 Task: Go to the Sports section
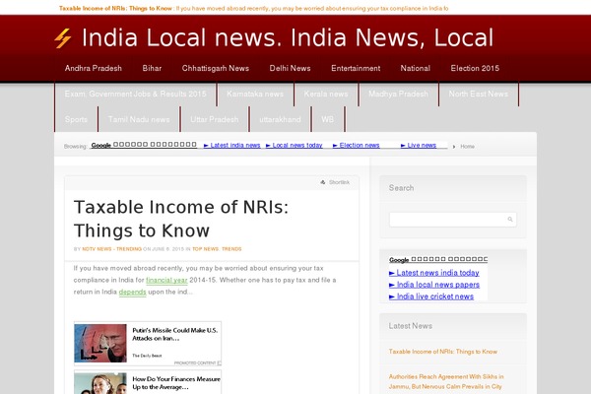tap(76, 119)
